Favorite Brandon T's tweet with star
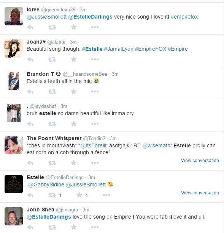Image resolution: width=224 pixels, height=233 pixels. click(x=74, y=92)
